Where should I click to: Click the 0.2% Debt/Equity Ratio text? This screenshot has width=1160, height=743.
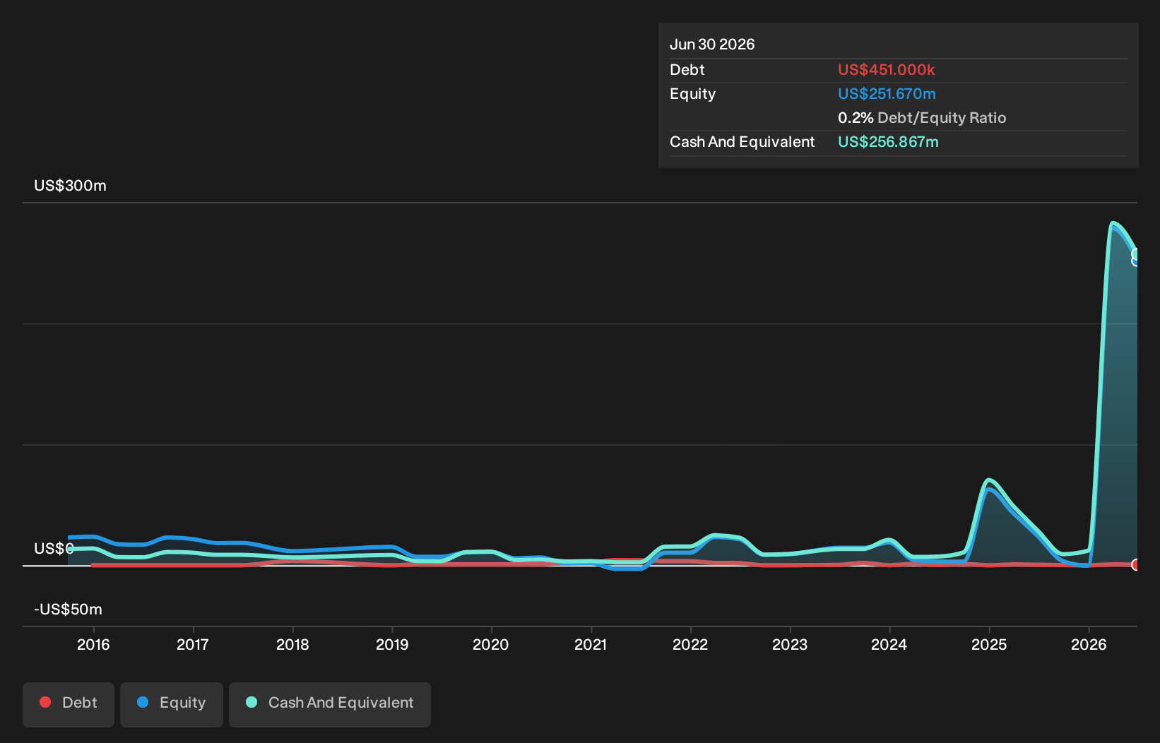click(x=922, y=118)
